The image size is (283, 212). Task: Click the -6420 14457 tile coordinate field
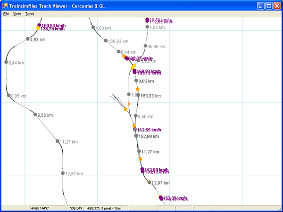(46, 208)
